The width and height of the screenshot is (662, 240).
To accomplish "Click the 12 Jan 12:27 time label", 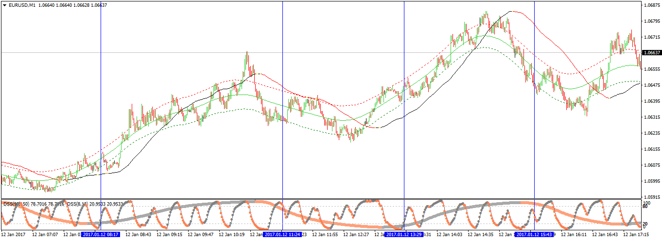I will click(356, 235).
